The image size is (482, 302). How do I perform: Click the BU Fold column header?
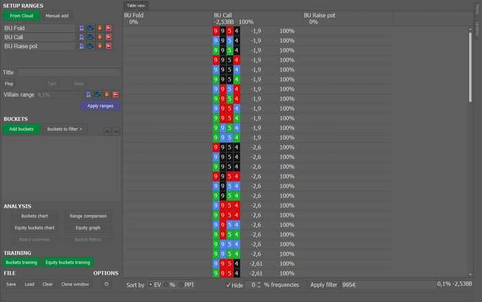click(167, 19)
